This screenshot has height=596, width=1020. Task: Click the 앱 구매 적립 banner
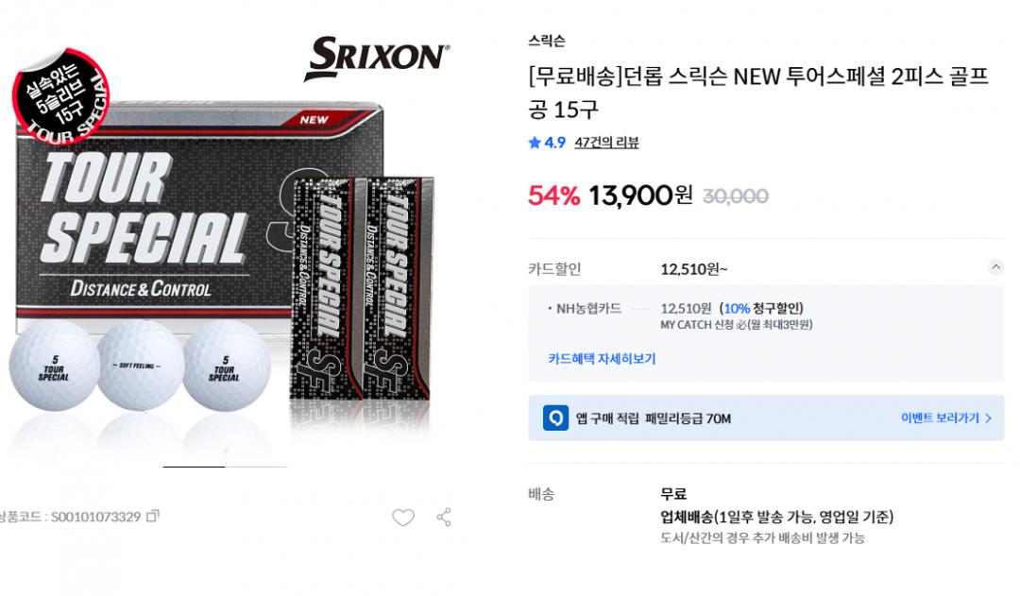click(766, 417)
